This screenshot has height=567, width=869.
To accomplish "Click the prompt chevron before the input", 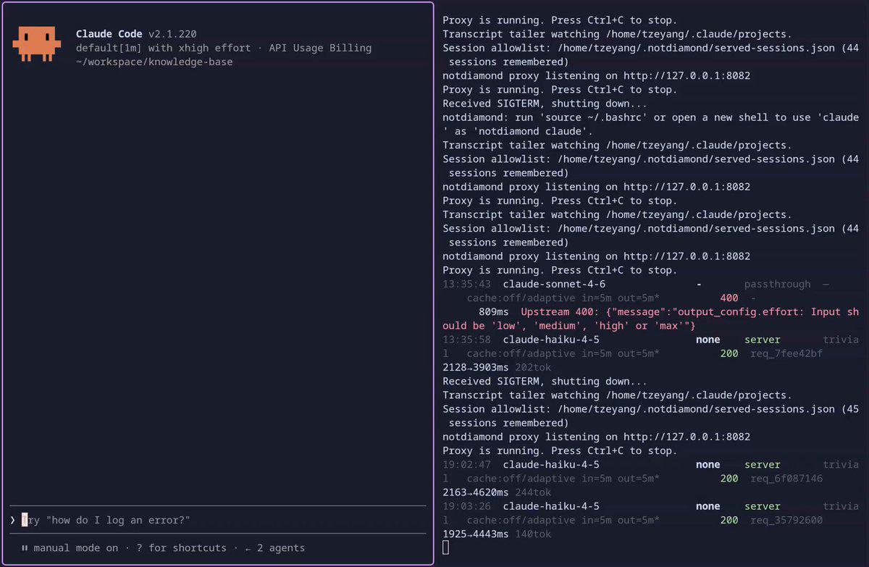I will click(13, 520).
